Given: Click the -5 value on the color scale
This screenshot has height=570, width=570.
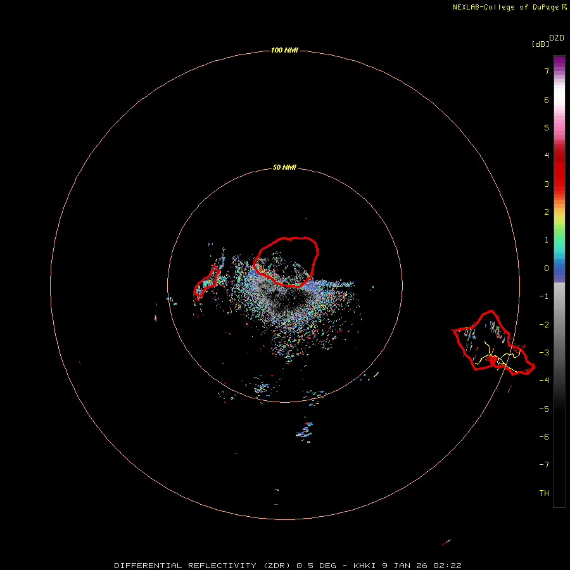Looking at the screenshot, I should (544, 409).
